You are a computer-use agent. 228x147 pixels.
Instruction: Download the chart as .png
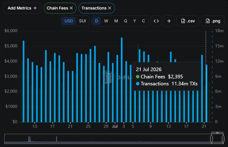[x=213, y=21]
